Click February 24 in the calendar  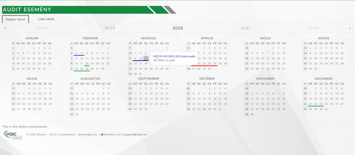pos(81,69)
